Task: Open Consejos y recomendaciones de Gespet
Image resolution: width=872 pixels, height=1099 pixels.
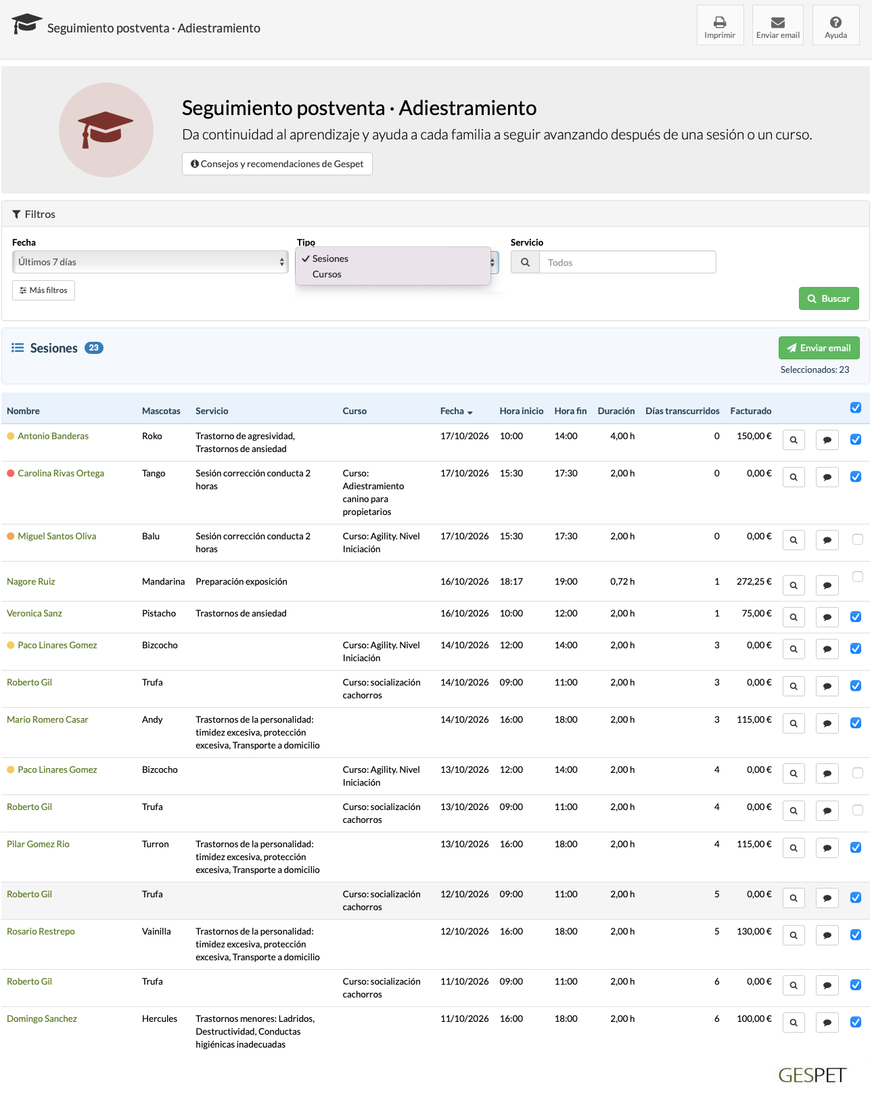Action: click(x=277, y=164)
